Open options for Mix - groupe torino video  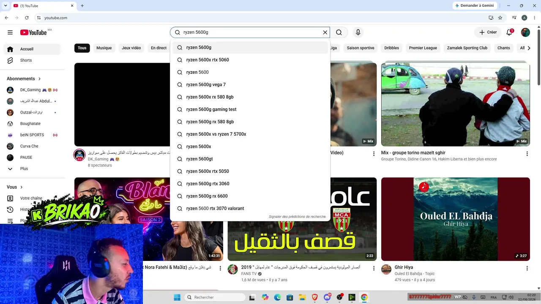pos(527,154)
